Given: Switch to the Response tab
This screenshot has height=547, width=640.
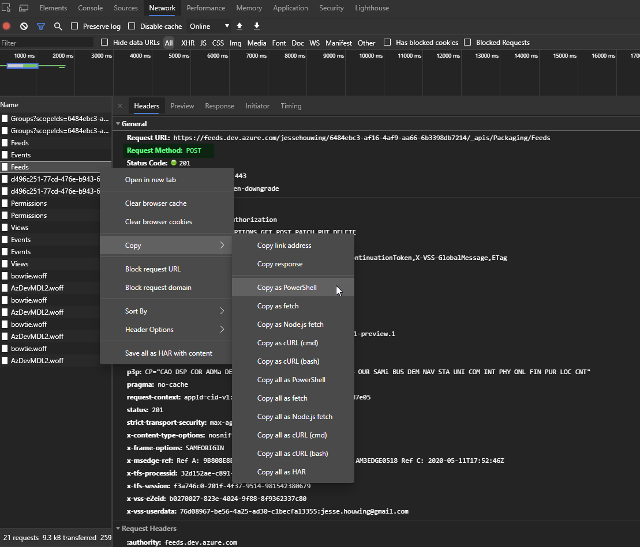Looking at the screenshot, I should click(219, 106).
